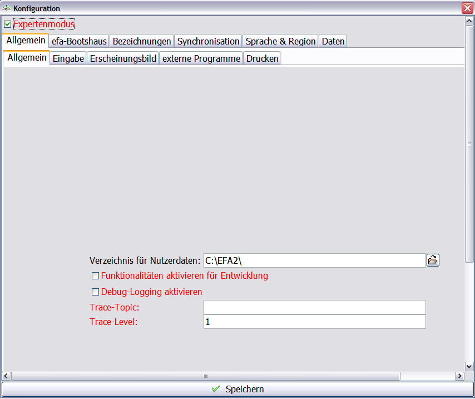Open the externe Programme sub-tab
This screenshot has height=399, width=475.
coord(201,58)
